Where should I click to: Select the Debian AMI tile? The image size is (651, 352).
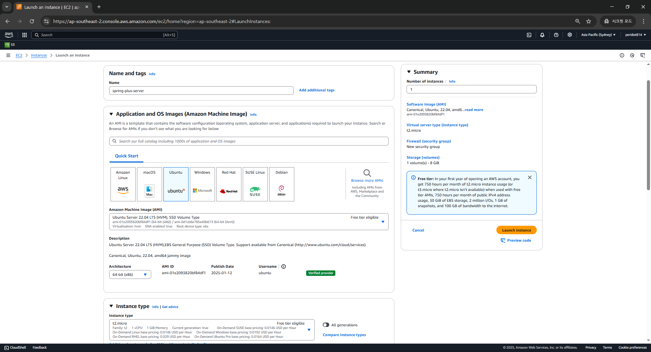pyautogui.click(x=281, y=184)
